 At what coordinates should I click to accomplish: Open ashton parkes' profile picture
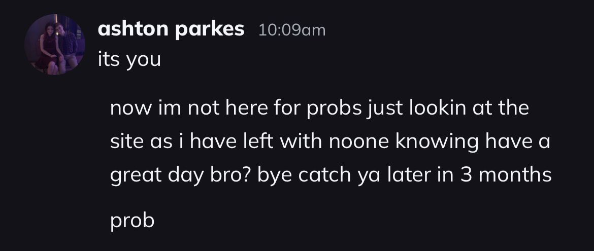[55, 45]
